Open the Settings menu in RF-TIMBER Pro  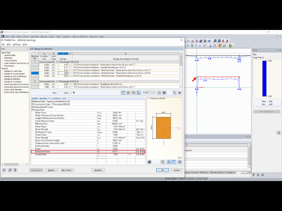17,44
